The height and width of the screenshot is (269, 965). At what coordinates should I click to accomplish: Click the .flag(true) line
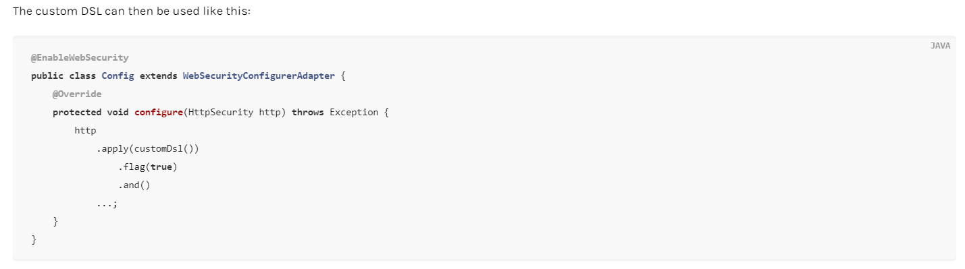tap(148, 167)
